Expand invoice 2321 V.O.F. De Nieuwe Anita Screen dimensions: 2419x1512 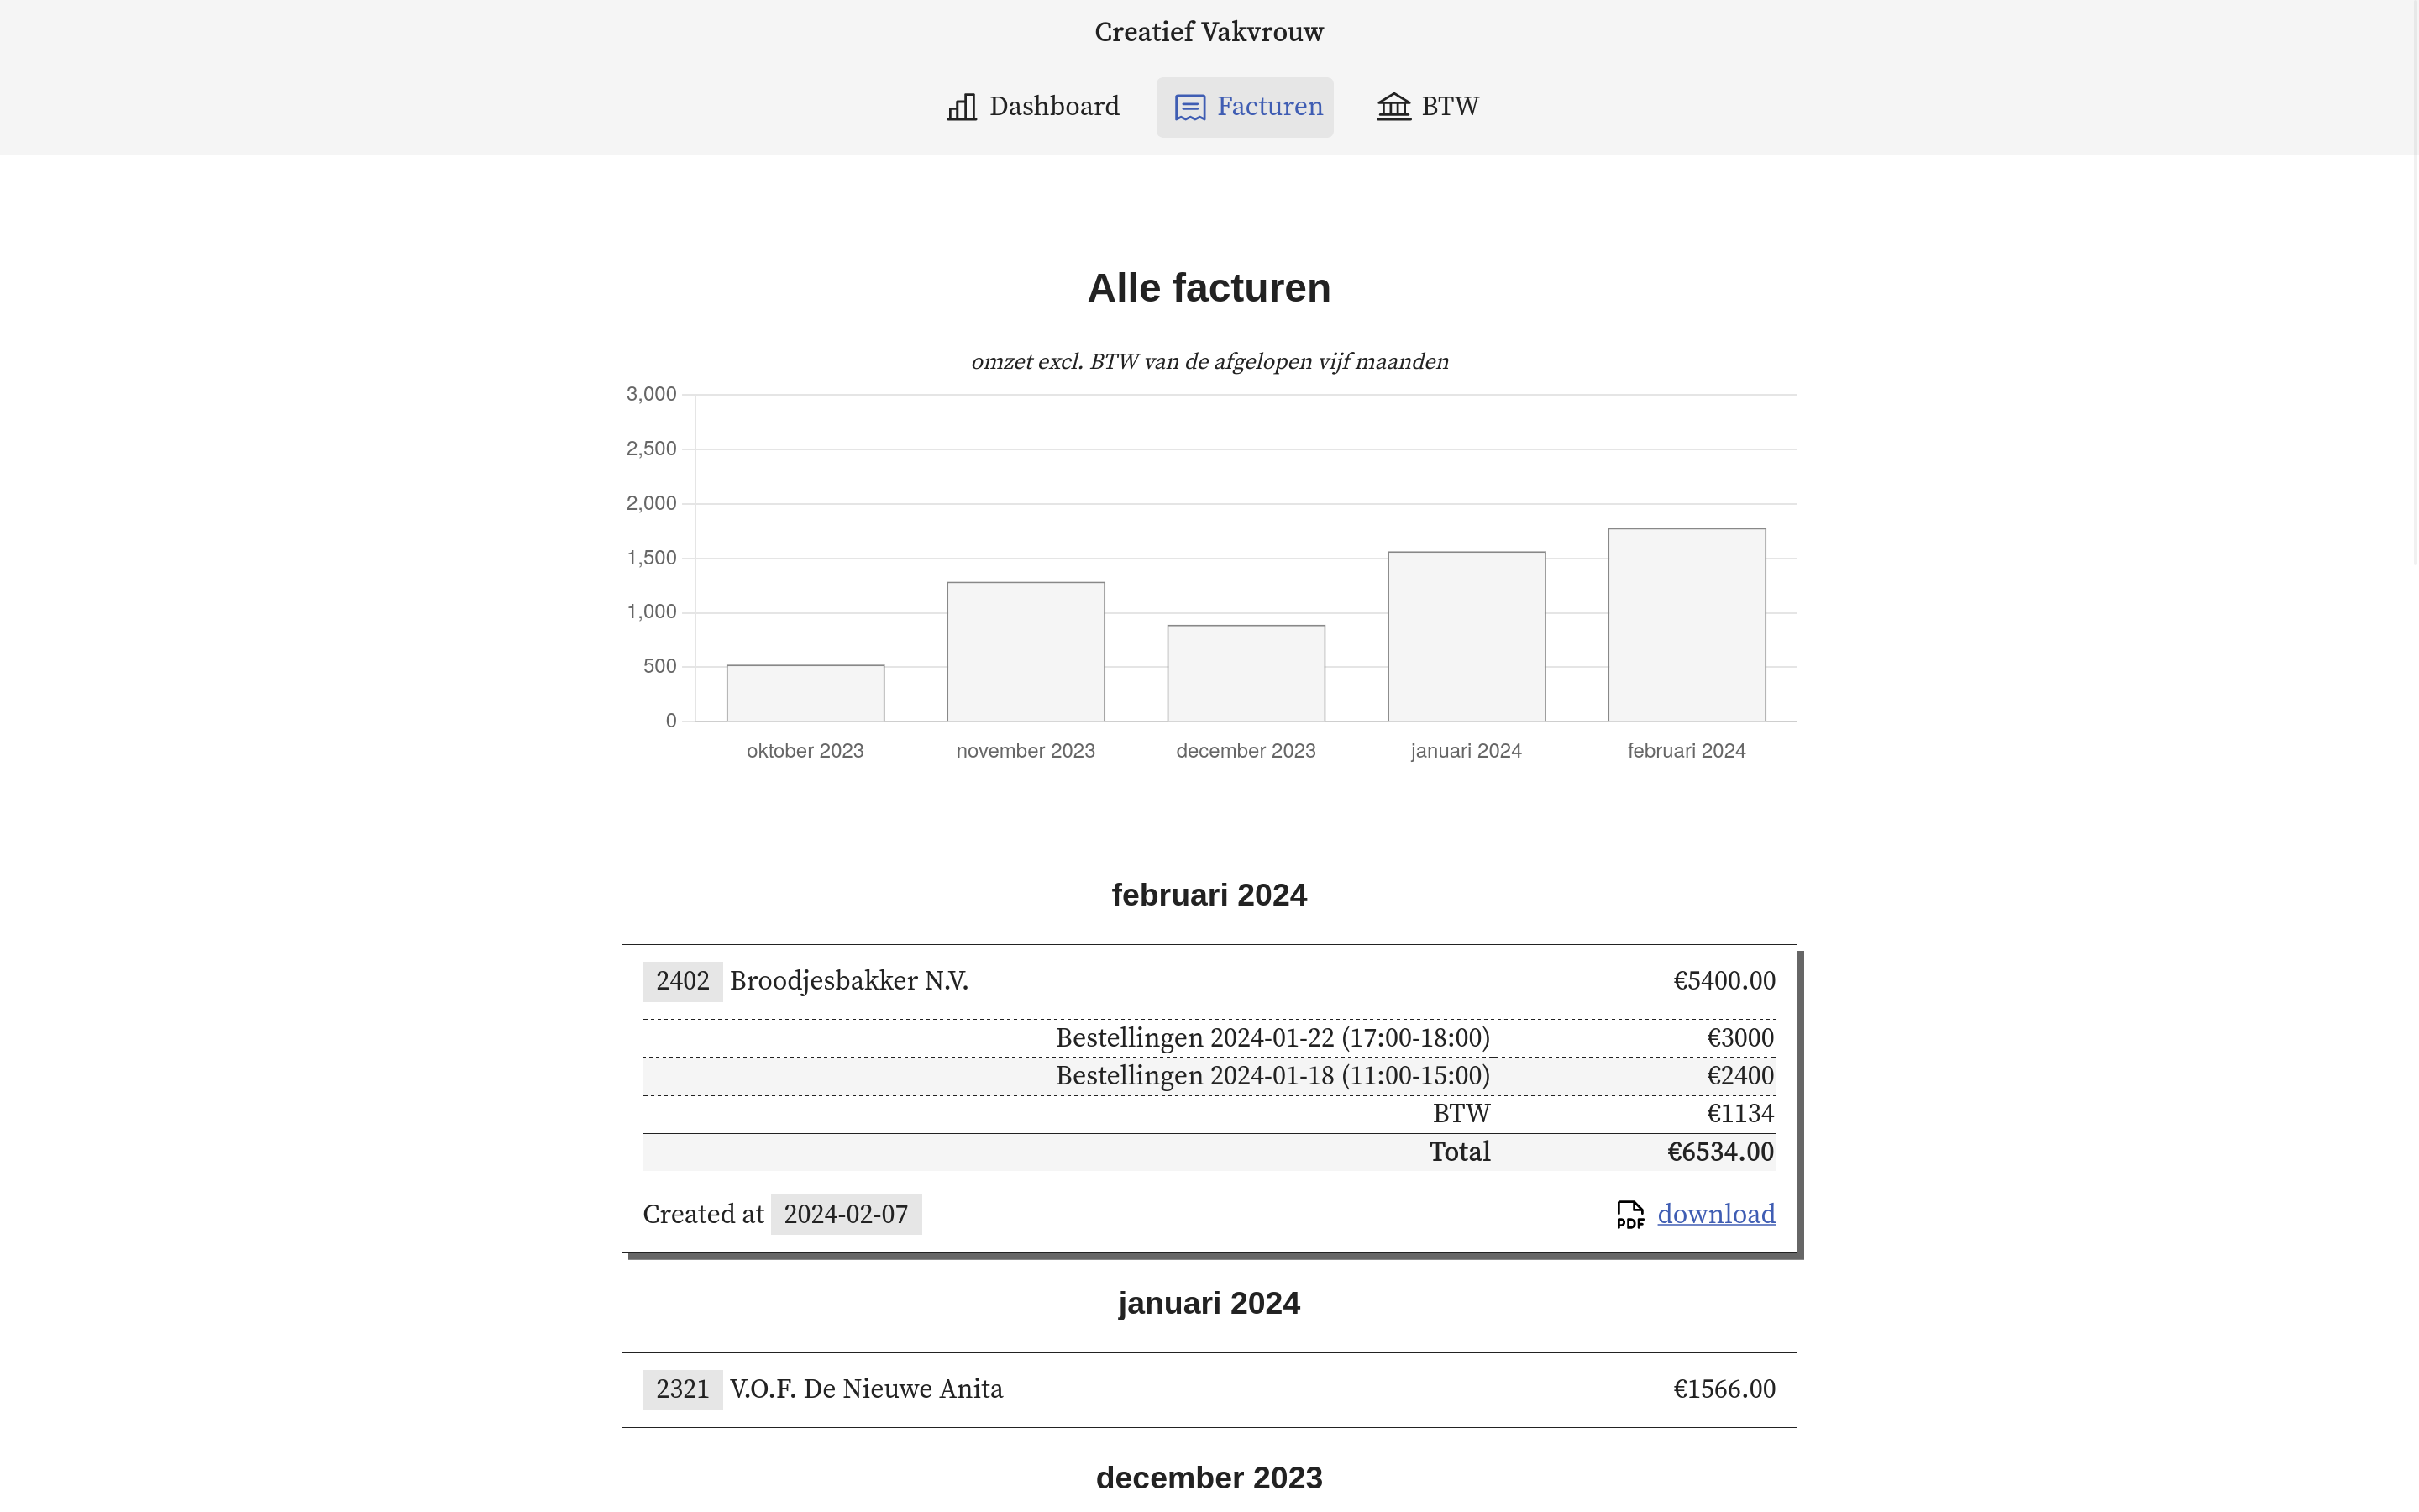click(1209, 1389)
